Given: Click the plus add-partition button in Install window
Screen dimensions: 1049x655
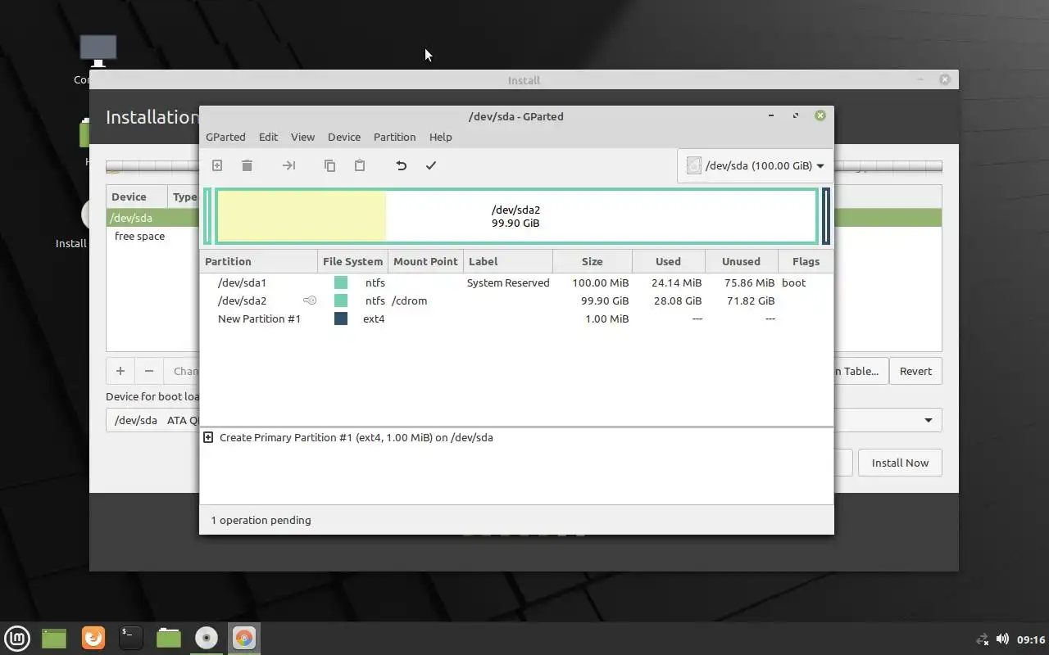Looking at the screenshot, I should pyautogui.click(x=120, y=371).
